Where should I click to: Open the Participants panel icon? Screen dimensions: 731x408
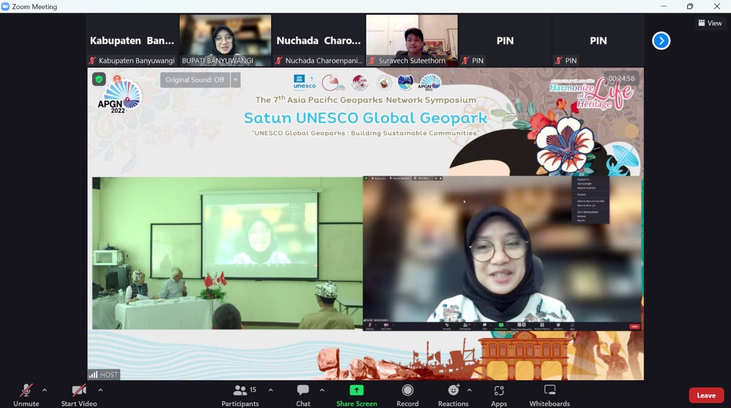[240, 391]
